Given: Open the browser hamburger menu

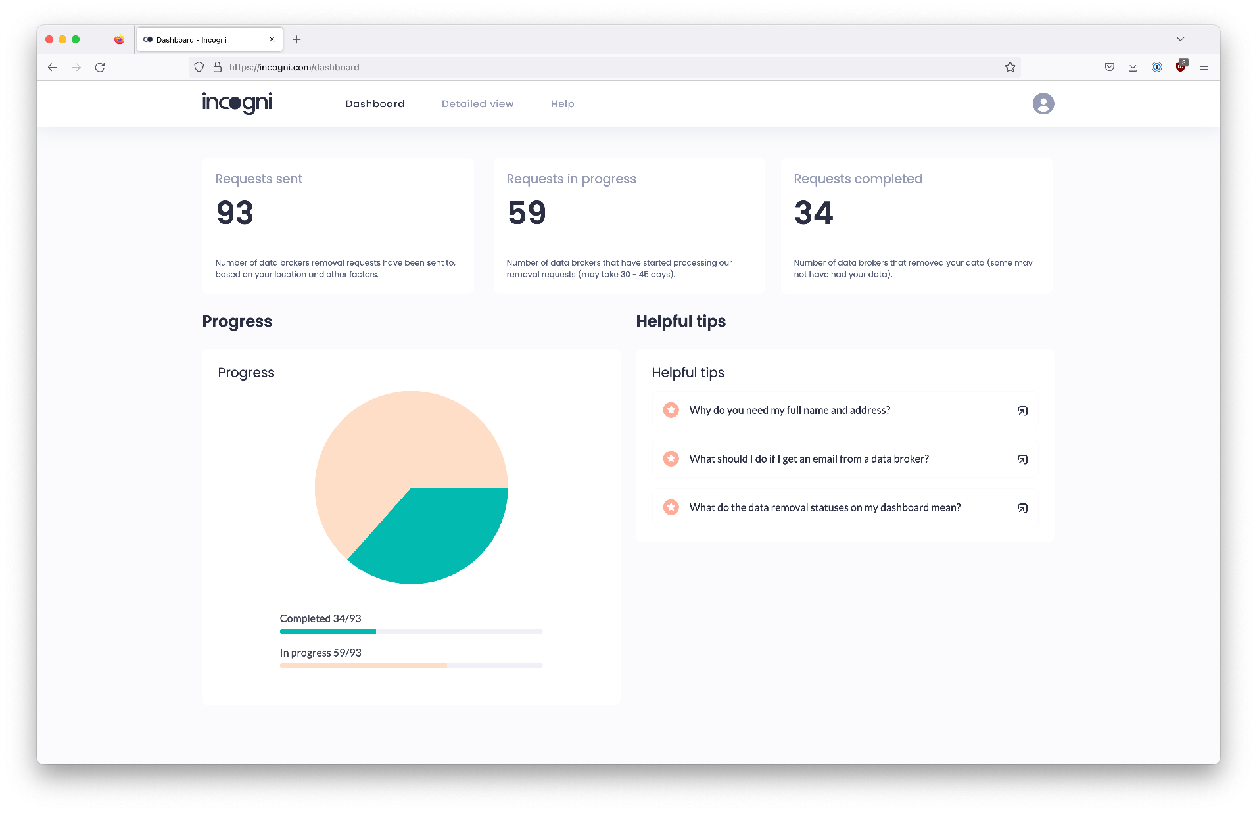Looking at the screenshot, I should click(1205, 66).
